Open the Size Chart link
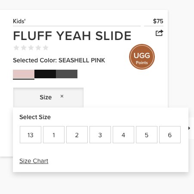This screenshot has height=194, width=194. (x=34, y=161)
